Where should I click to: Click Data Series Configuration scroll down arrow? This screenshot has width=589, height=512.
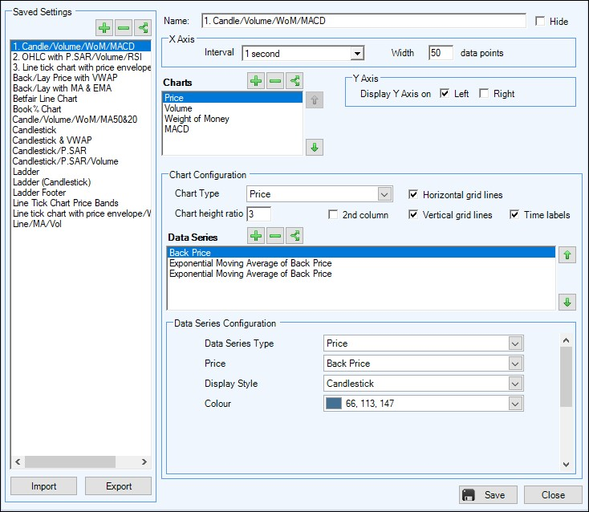point(566,465)
